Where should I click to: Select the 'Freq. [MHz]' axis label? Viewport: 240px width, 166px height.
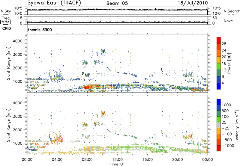coord(6,20)
